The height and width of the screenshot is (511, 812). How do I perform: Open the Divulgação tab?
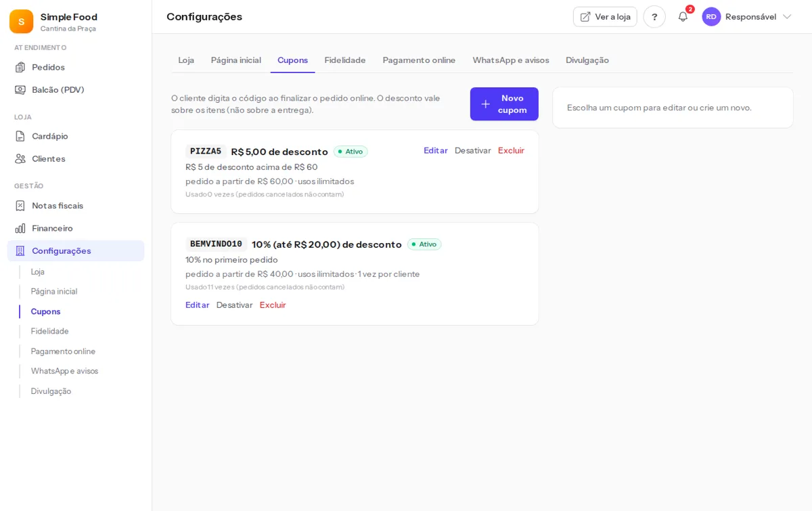pyautogui.click(x=587, y=60)
